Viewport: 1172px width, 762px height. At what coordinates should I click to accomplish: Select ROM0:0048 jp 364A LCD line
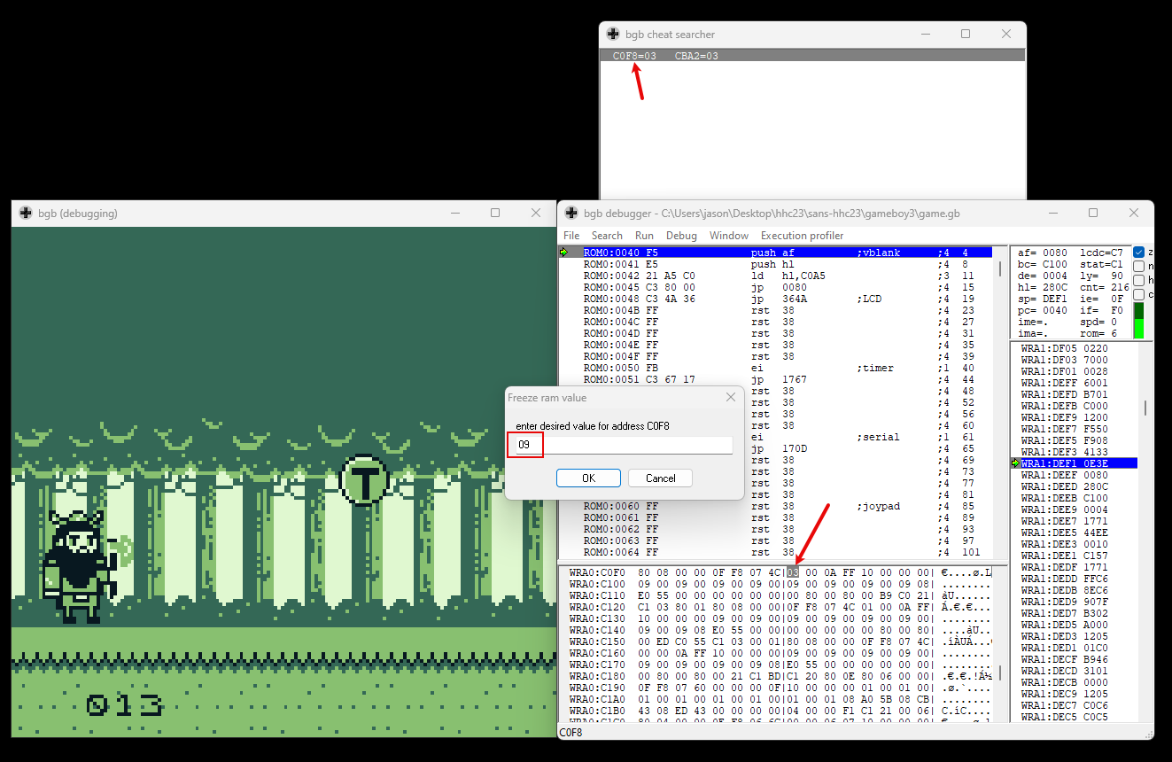pos(777,299)
